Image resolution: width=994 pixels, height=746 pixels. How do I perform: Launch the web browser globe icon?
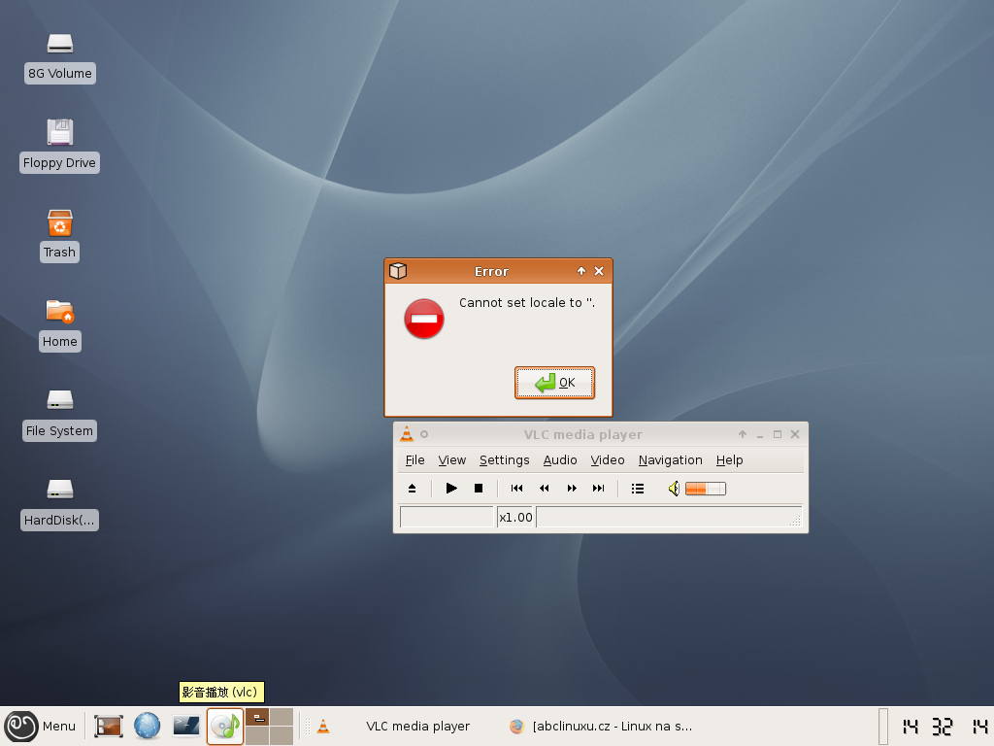[148, 727]
